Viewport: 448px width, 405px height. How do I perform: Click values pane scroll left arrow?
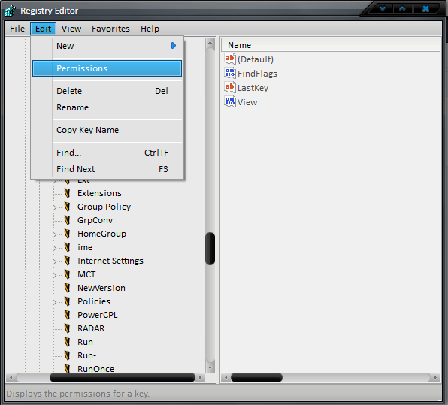coord(226,378)
